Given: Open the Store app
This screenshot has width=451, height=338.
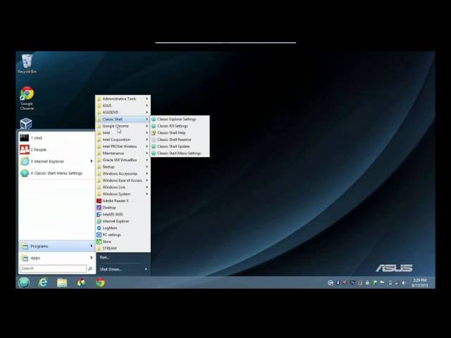Looking at the screenshot, I should tap(123, 242).
